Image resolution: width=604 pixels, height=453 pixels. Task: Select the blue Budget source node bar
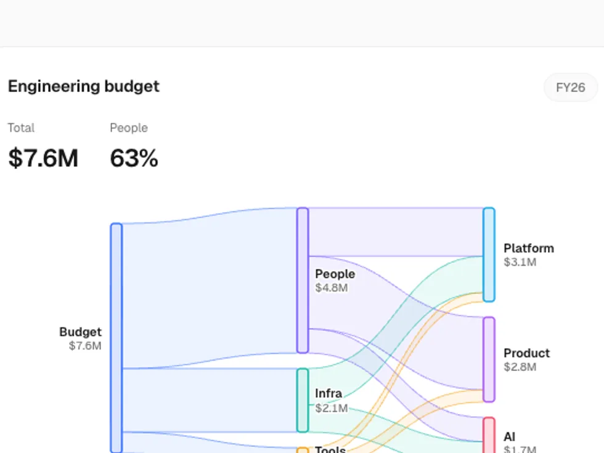(x=116, y=338)
